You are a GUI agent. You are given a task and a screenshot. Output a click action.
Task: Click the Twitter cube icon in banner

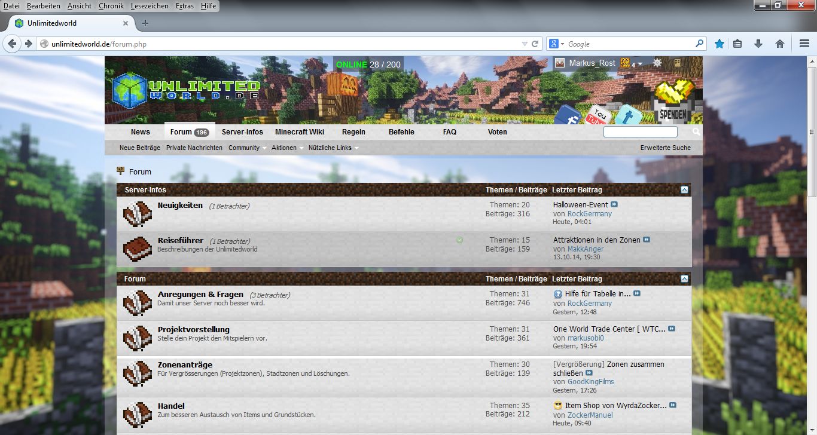click(628, 116)
